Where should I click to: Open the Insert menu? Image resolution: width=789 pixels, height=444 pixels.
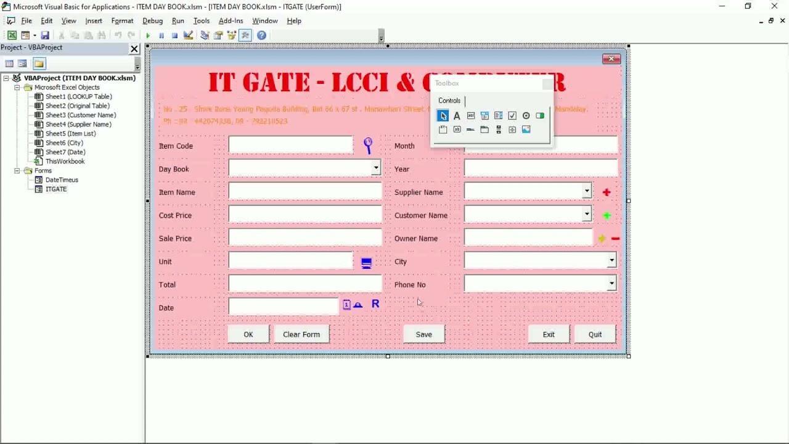pyautogui.click(x=94, y=21)
